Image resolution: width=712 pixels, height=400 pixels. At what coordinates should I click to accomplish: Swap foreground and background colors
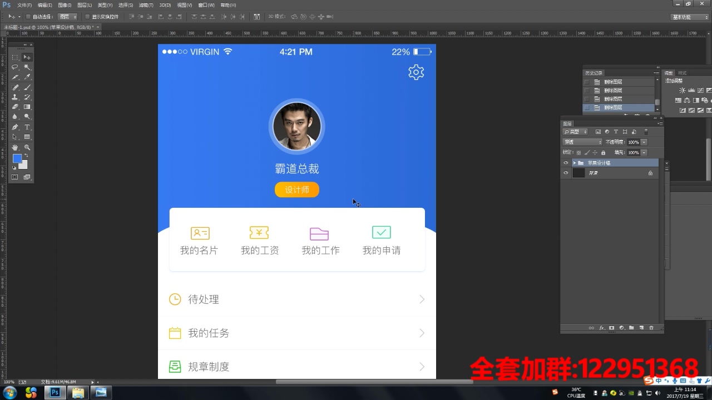point(26,155)
